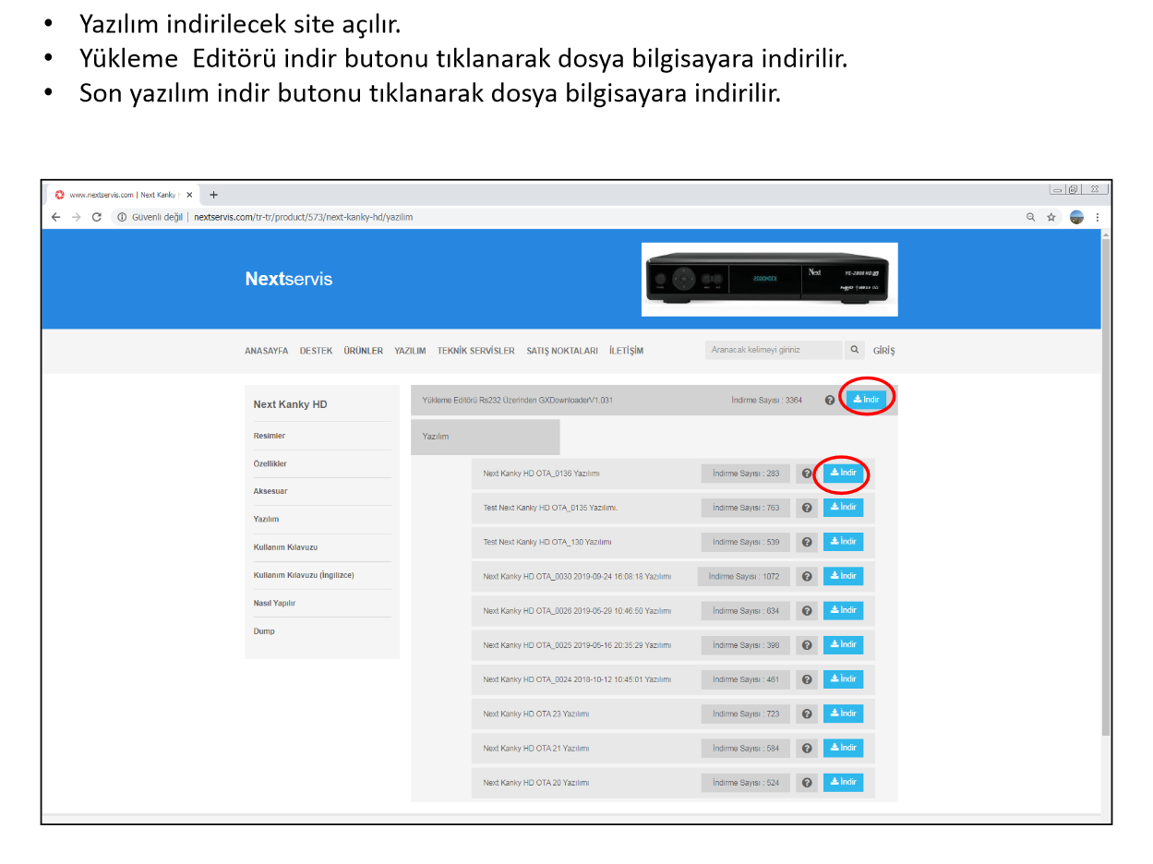Bookmark page with the star icon

click(1051, 217)
